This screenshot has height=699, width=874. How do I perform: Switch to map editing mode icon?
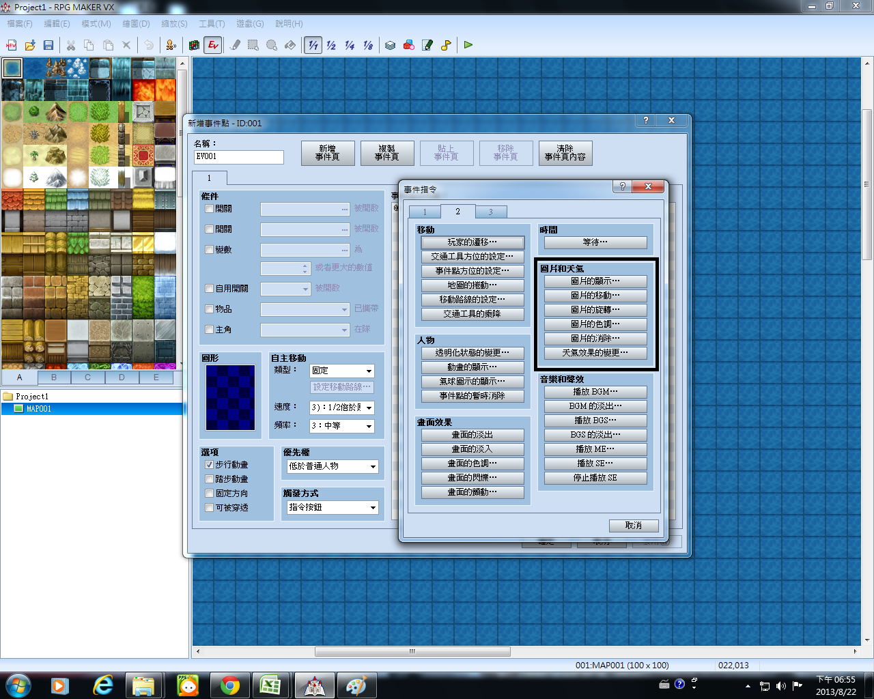click(x=195, y=45)
